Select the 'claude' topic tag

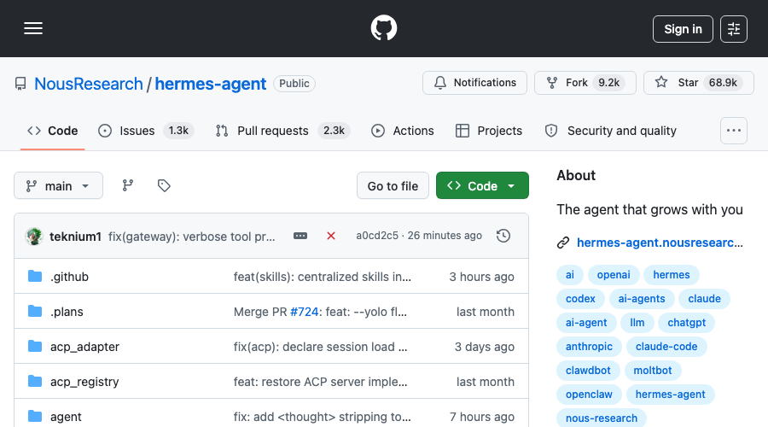[704, 299]
